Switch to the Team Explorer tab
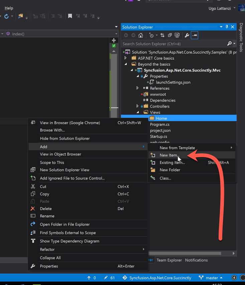The height and width of the screenshot is (285, 245). [x=169, y=260]
